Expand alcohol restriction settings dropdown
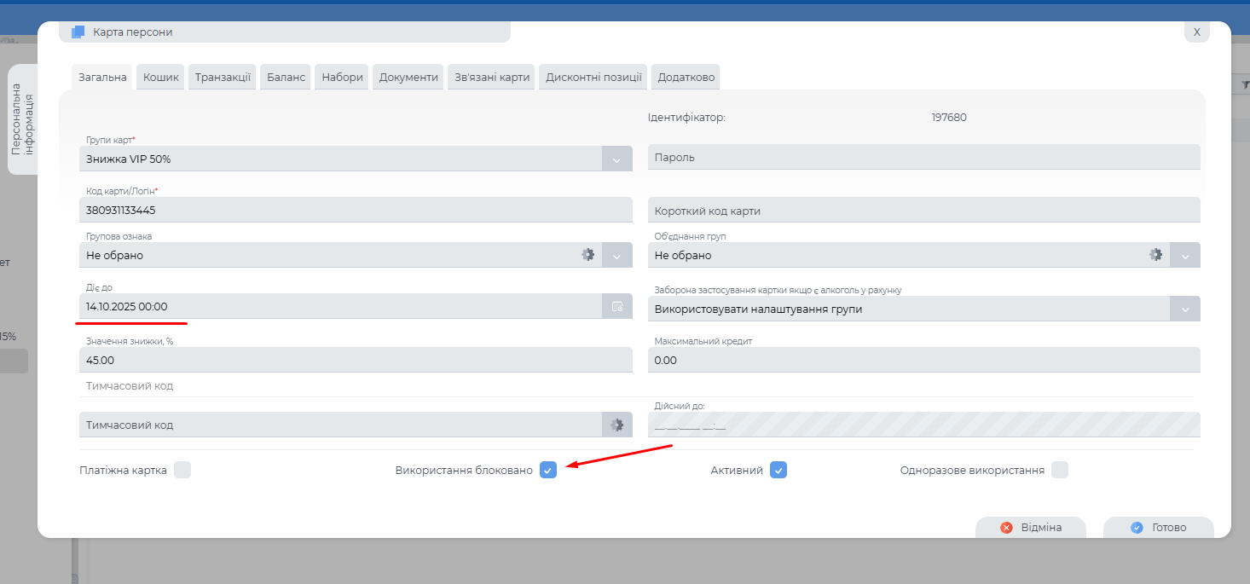Viewport: 1250px width, 584px height. coord(1185,309)
